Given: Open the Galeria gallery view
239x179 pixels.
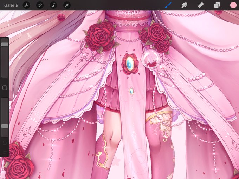Looking at the screenshot, I should pyautogui.click(x=11, y=5).
